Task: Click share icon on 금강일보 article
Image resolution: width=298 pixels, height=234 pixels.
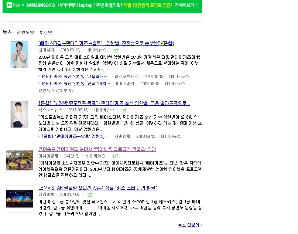Action: [x=90, y=194]
